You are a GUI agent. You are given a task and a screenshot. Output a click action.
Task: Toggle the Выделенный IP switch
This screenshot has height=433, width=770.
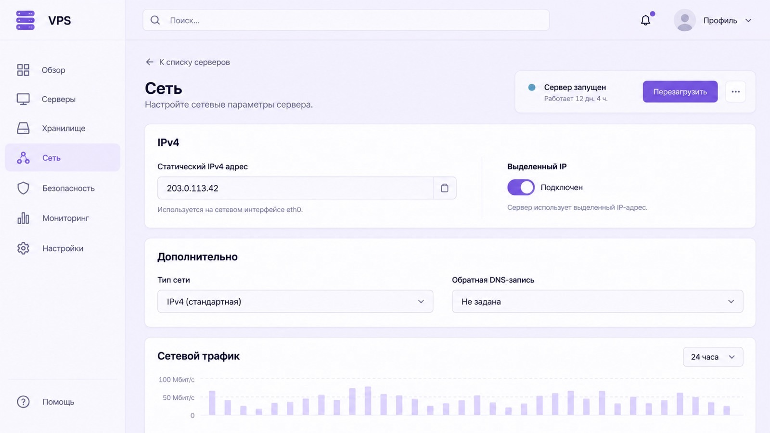(521, 187)
